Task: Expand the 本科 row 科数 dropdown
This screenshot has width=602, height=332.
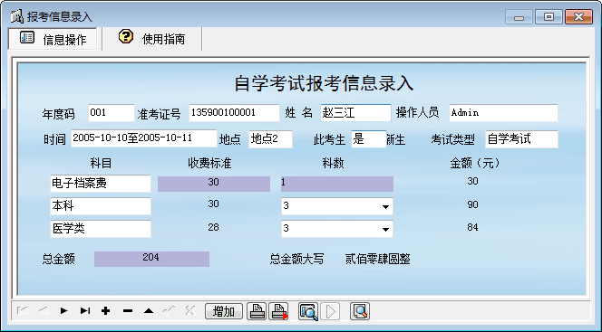Action: 385,207
